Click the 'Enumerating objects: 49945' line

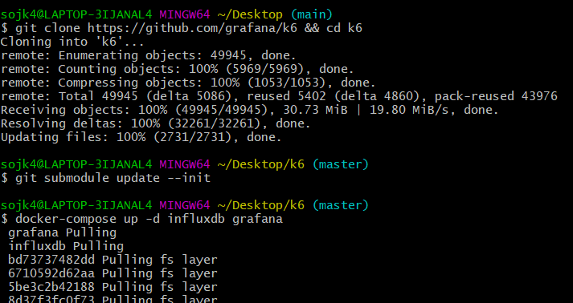[x=149, y=55]
